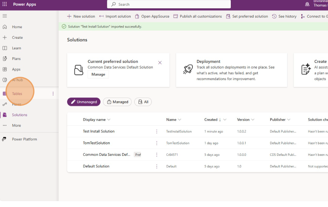Open Created column sort dropdown
The width and height of the screenshot is (328, 207).
tap(225, 120)
